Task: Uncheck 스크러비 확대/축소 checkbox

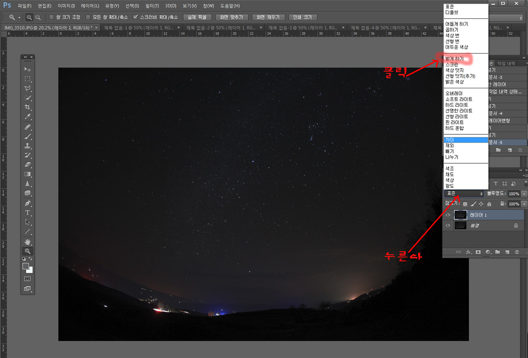Action: coord(136,17)
